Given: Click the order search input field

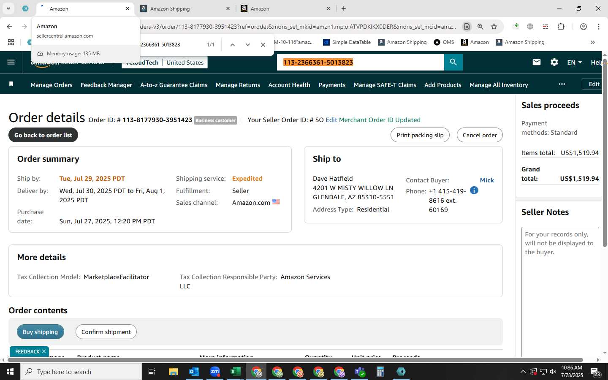Looking at the screenshot, I should tap(361, 62).
